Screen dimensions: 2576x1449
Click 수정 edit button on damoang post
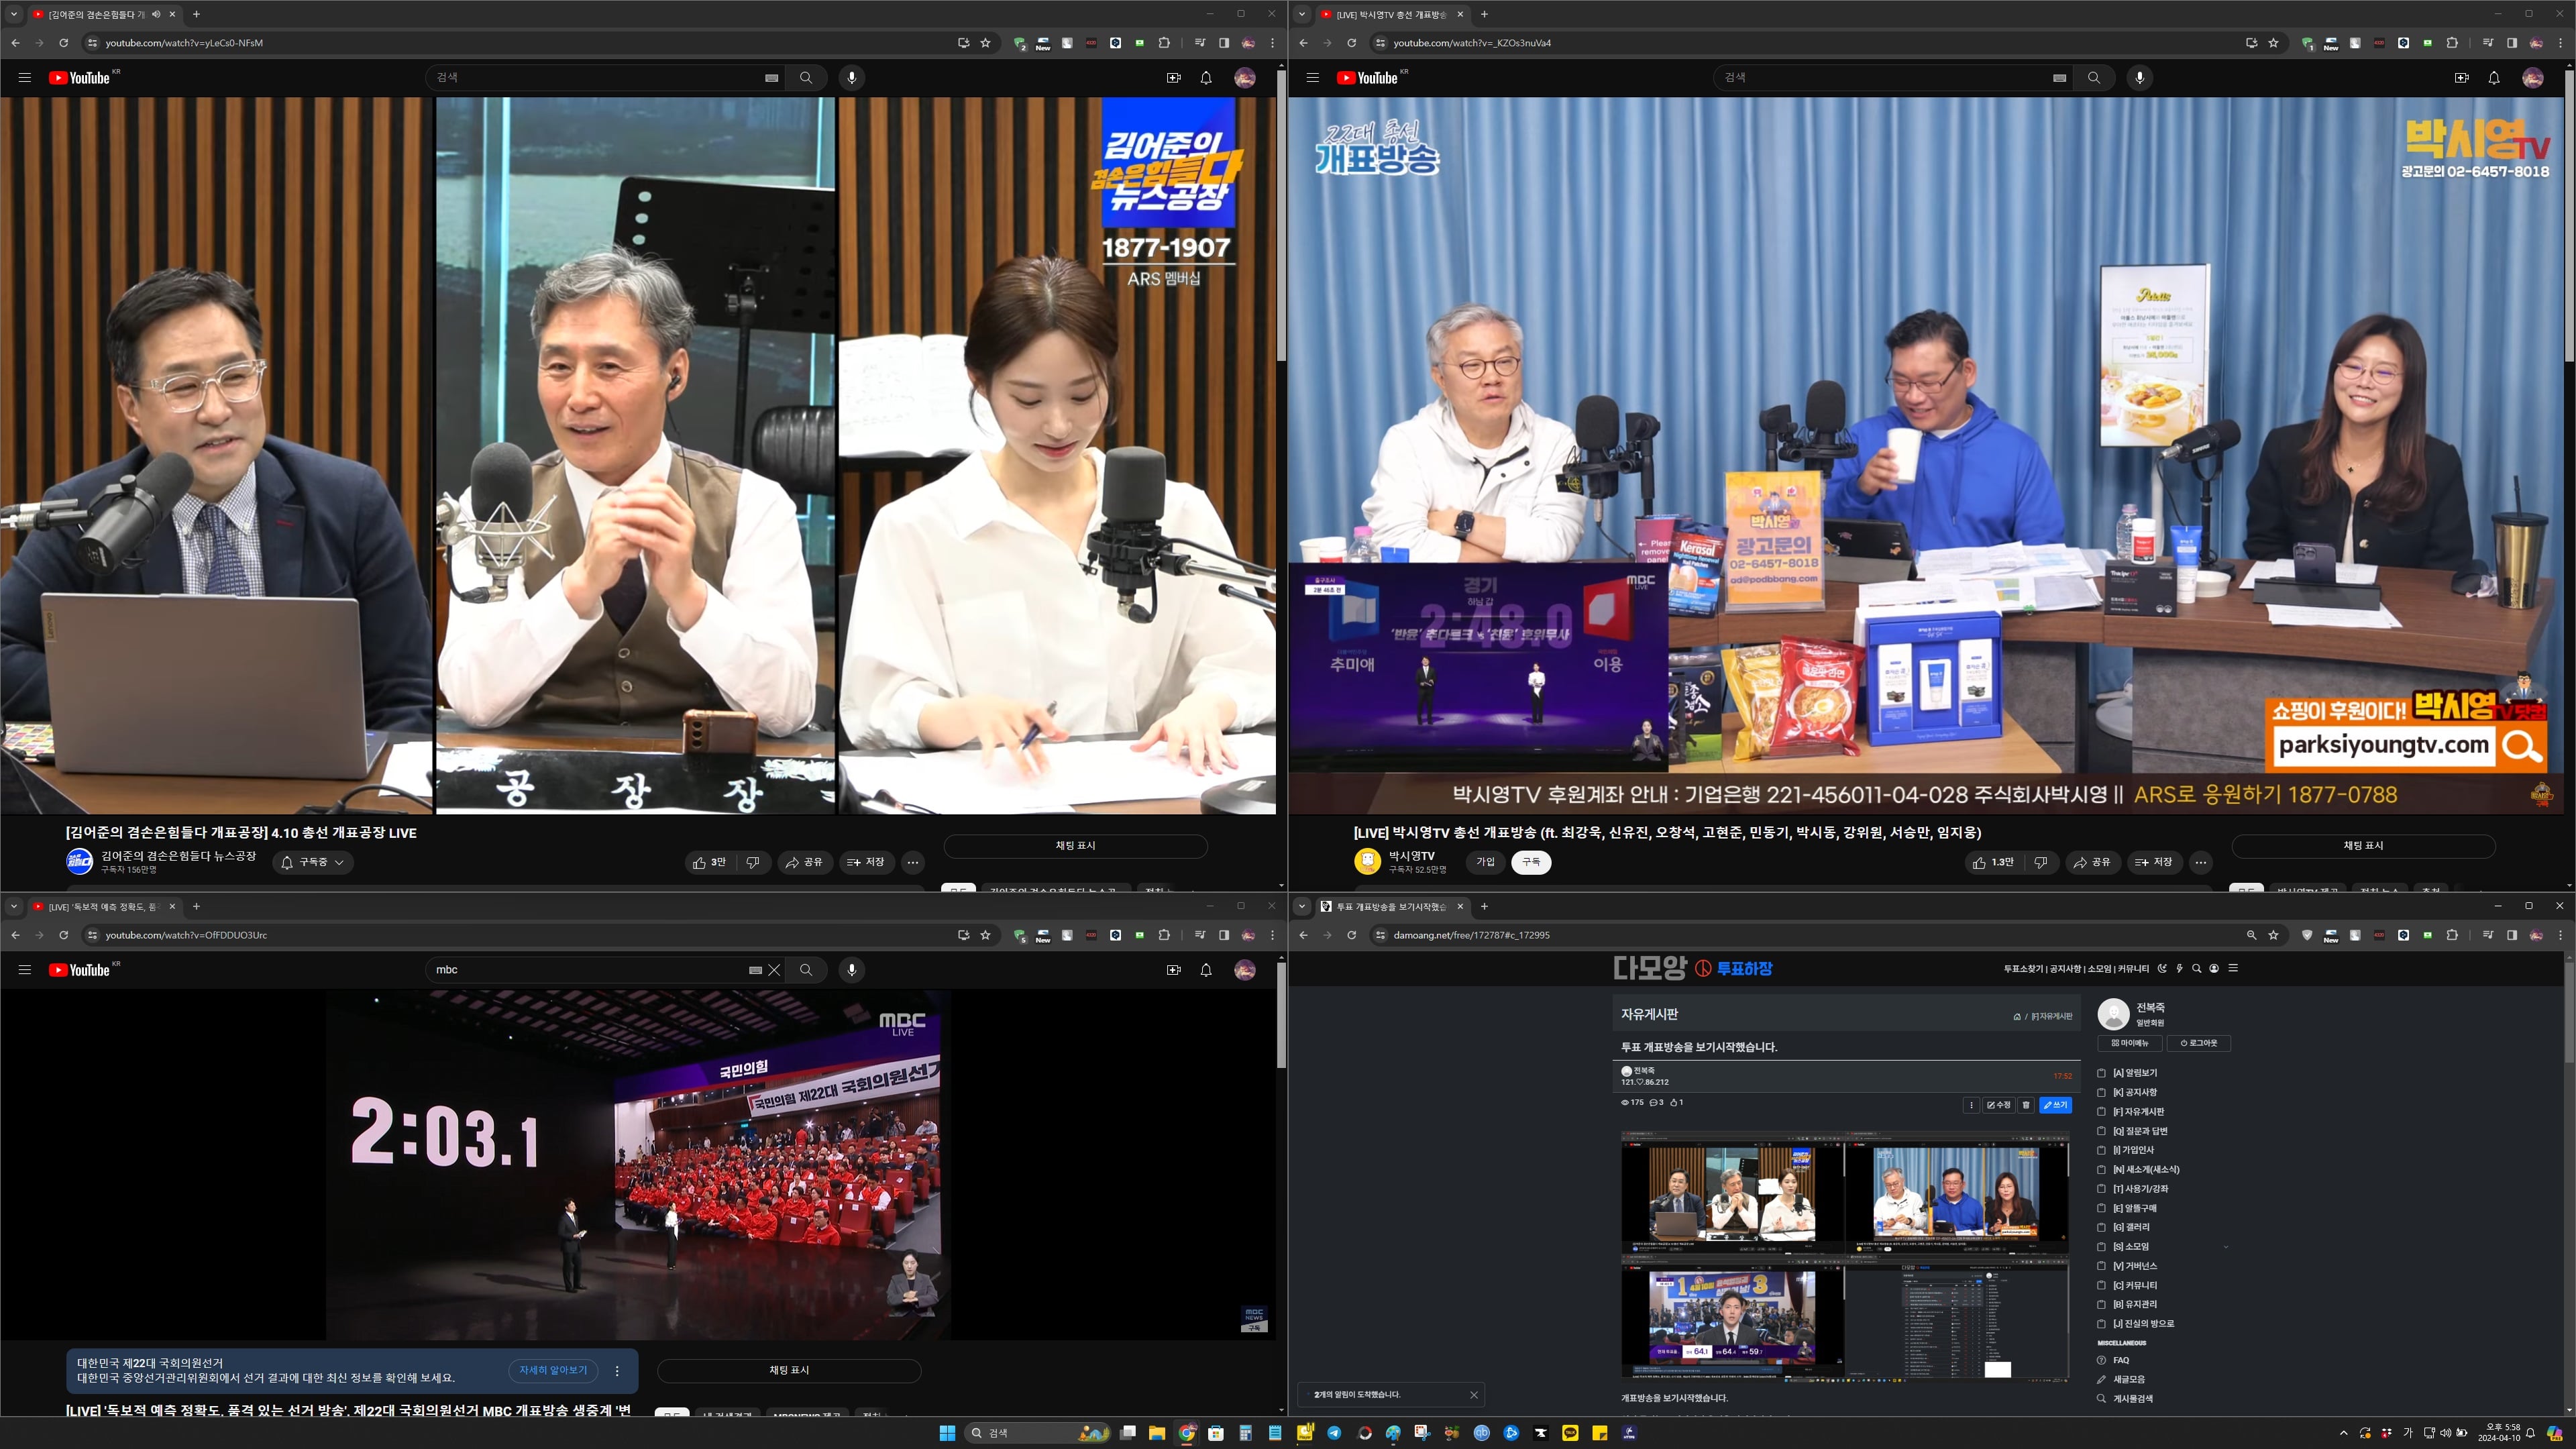[x=1998, y=1105]
